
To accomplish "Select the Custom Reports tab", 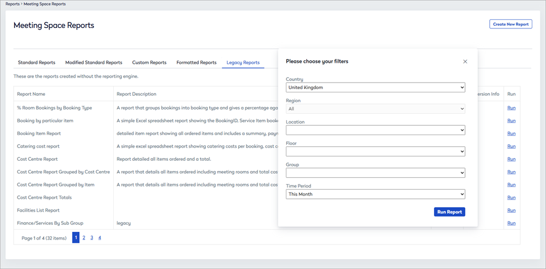I will pyautogui.click(x=149, y=63).
